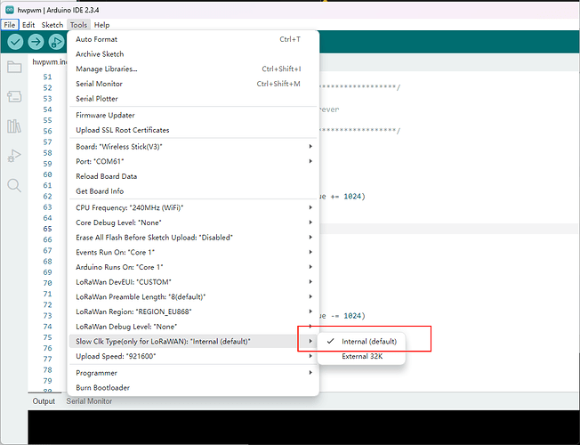The image size is (580, 445).
Task: Choose Auto Format from Tools menu
Action: 193,39
